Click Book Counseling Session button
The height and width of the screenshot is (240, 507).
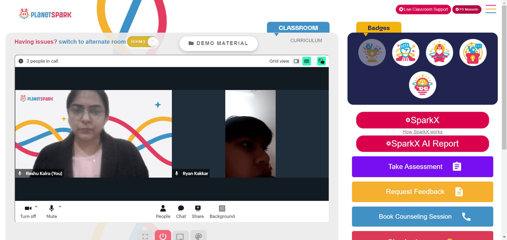click(x=423, y=217)
